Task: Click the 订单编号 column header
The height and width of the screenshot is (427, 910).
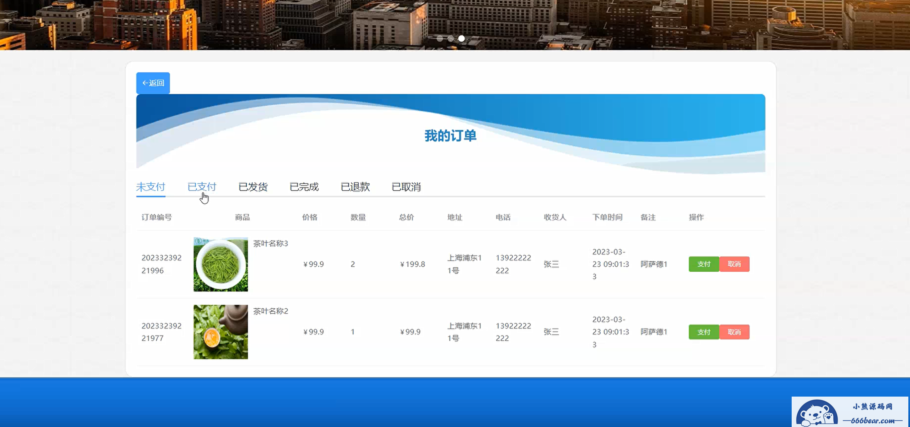Action: pos(156,217)
